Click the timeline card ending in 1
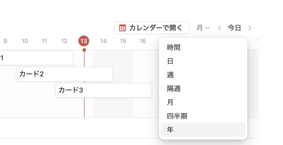 [x=36, y=58]
